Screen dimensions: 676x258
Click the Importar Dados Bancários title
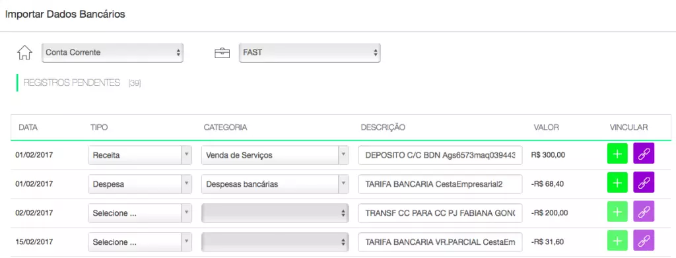65,15
